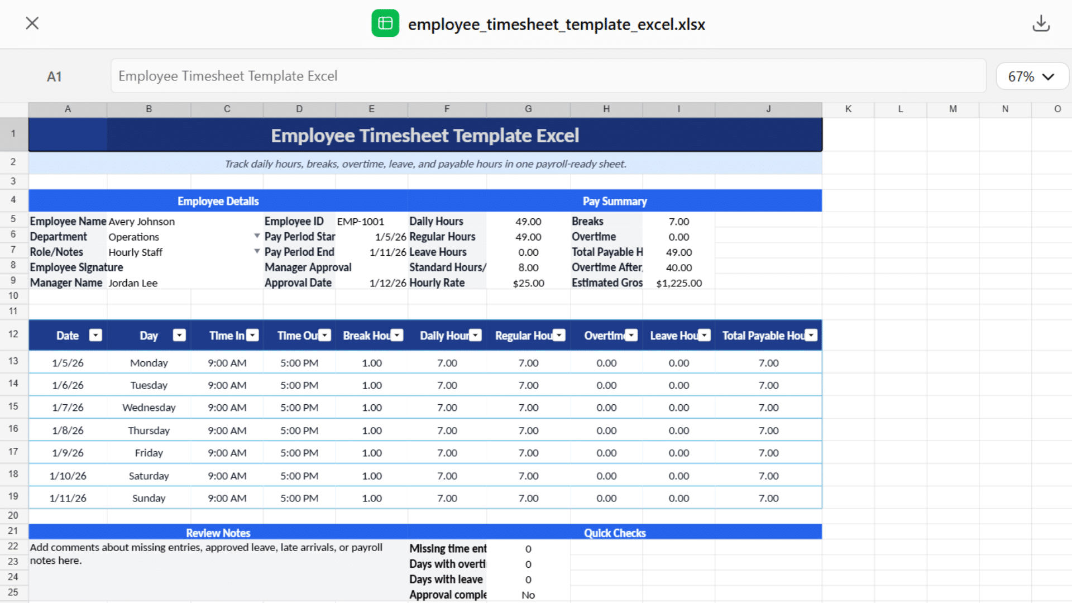Viewport: 1072px width, 603px height.
Task: Click the subtitle row about tracking daily hours
Action: pyautogui.click(x=425, y=164)
